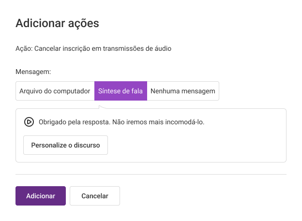Click the Cancelar inscrição action description
Image resolution: width=302 pixels, height=221 pixels.
click(93, 48)
